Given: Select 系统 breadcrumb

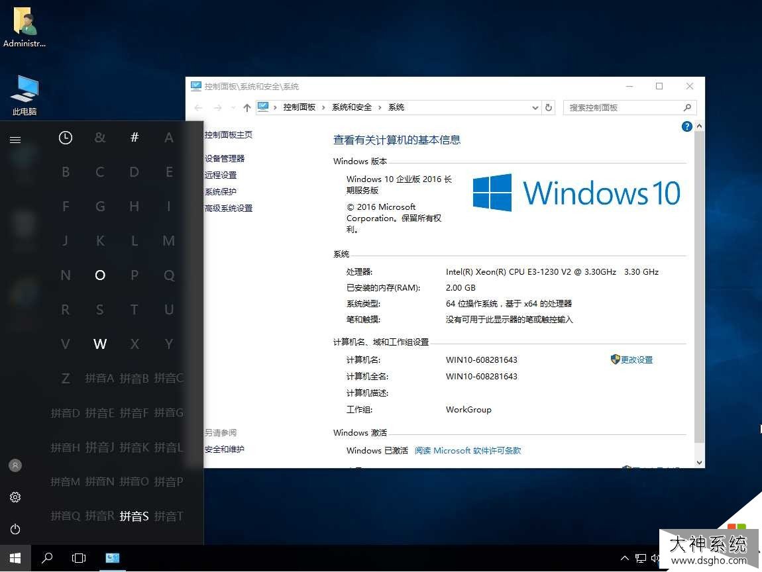Looking at the screenshot, I should point(396,107).
